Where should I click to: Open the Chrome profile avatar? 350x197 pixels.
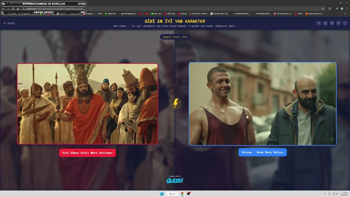point(342,8)
